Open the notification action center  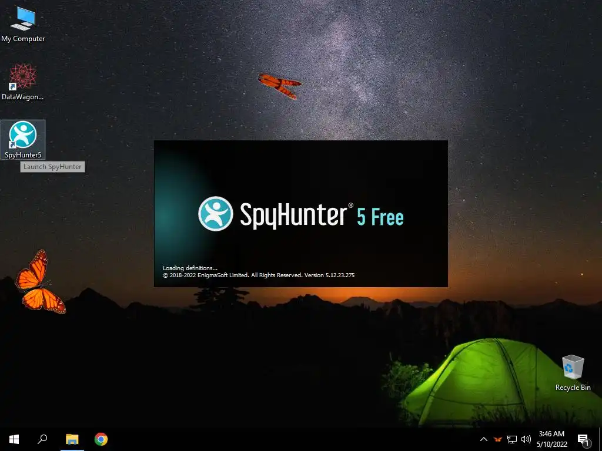pyautogui.click(x=584, y=439)
